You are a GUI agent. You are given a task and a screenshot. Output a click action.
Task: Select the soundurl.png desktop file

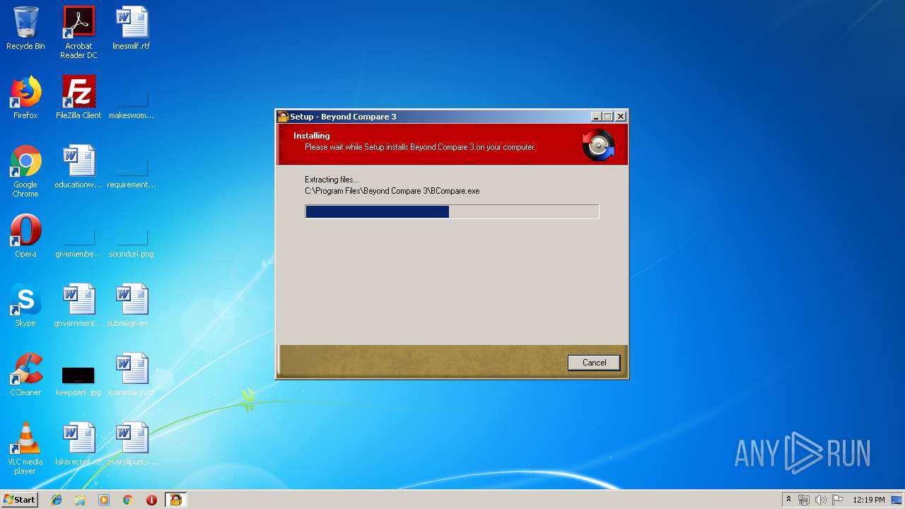(x=132, y=242)
